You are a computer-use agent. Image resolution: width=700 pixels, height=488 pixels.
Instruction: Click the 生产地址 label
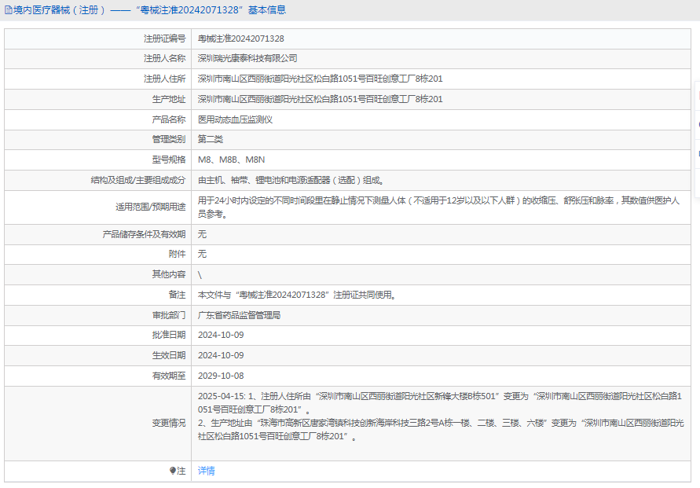pos(169,99)
